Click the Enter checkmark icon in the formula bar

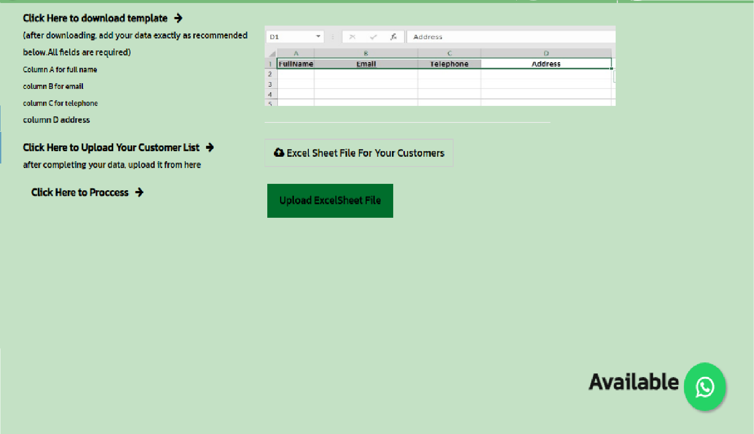(373, 37)
